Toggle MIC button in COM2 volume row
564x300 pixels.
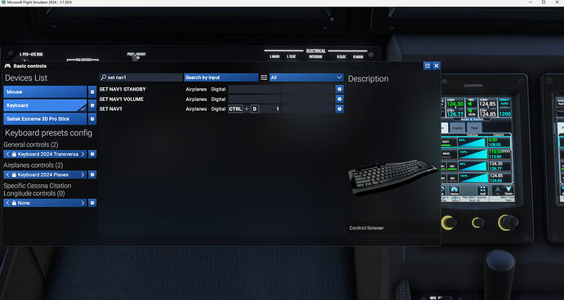coord(453,178)
